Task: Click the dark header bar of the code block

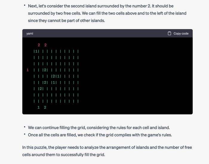Action: [x=99, y=33]
